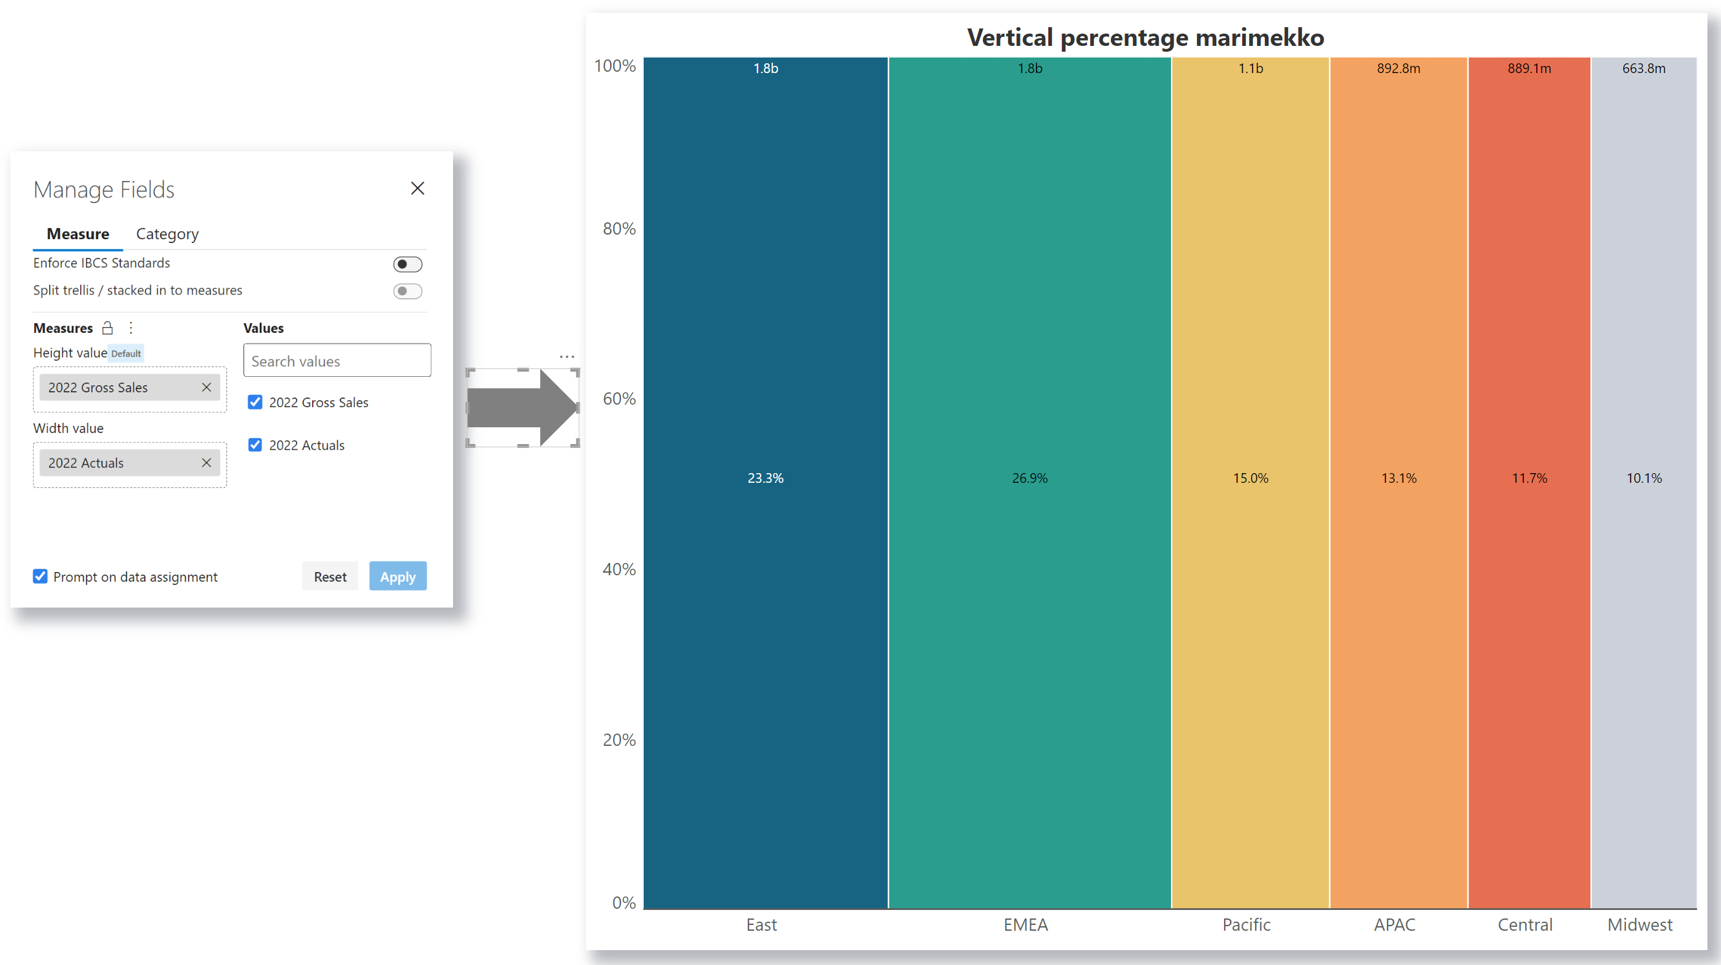Click the Apply button
The image size is (1721, 965).
pyautogui.click(x=397, y=576)
